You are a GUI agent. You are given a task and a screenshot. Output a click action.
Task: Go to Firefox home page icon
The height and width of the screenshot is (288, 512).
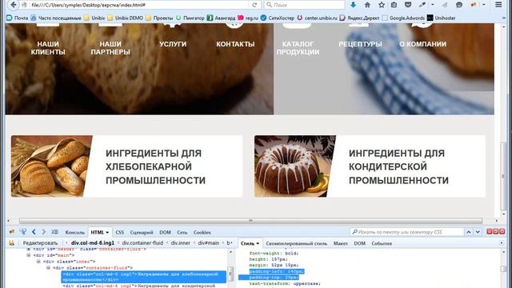[x=367, y=5]
